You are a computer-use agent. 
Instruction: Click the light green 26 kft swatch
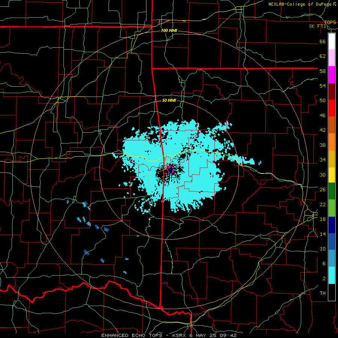[x=332, y=208]
